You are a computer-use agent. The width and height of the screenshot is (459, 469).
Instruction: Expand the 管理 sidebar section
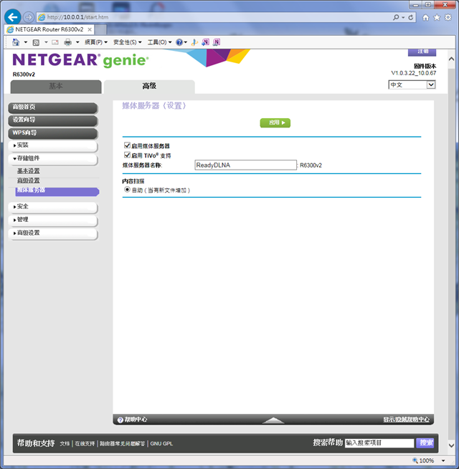(53, 220)
